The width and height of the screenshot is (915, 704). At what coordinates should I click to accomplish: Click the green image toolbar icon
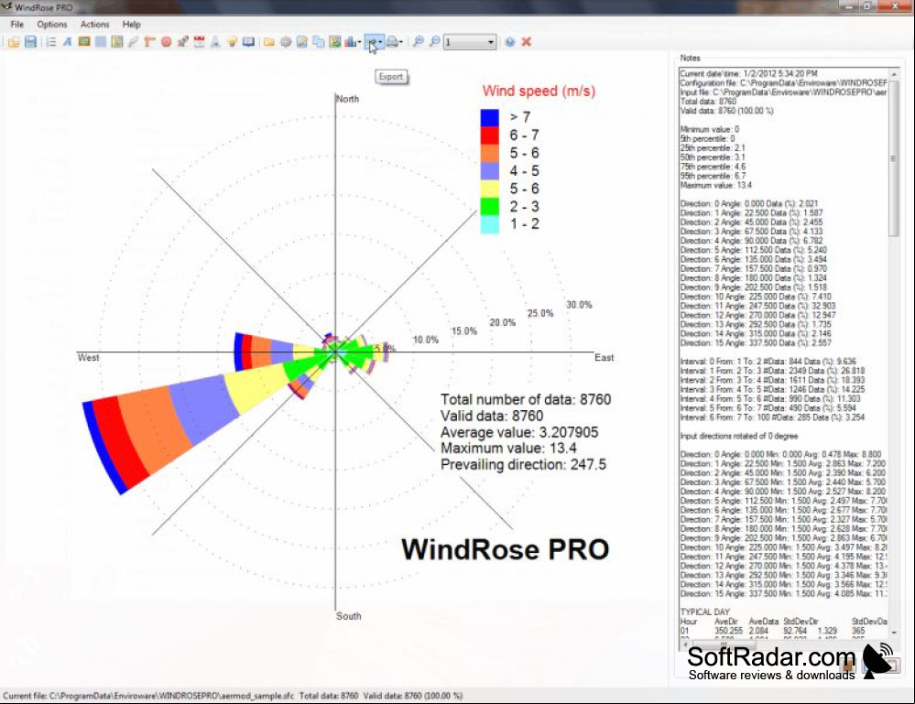[335, 42]
